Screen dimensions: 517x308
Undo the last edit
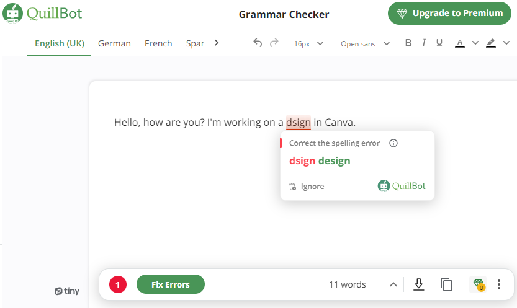click(x=258, y=43)
